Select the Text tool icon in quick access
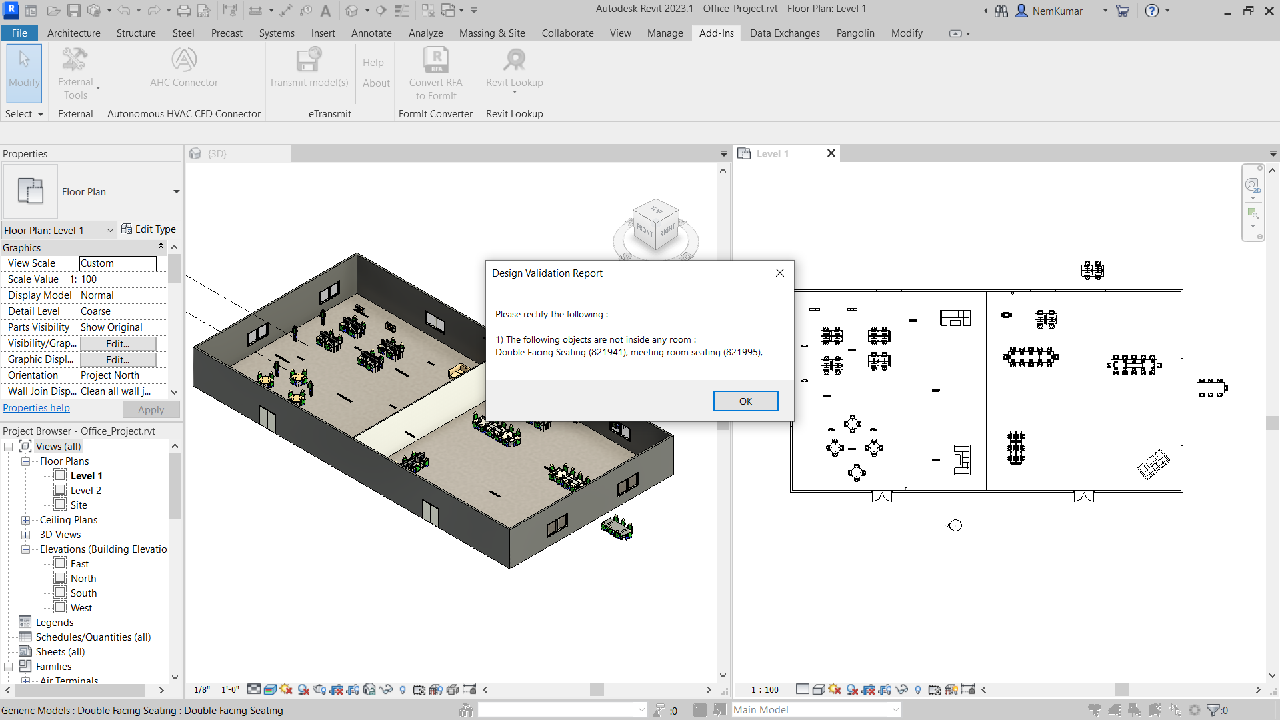 pos(325,11)
